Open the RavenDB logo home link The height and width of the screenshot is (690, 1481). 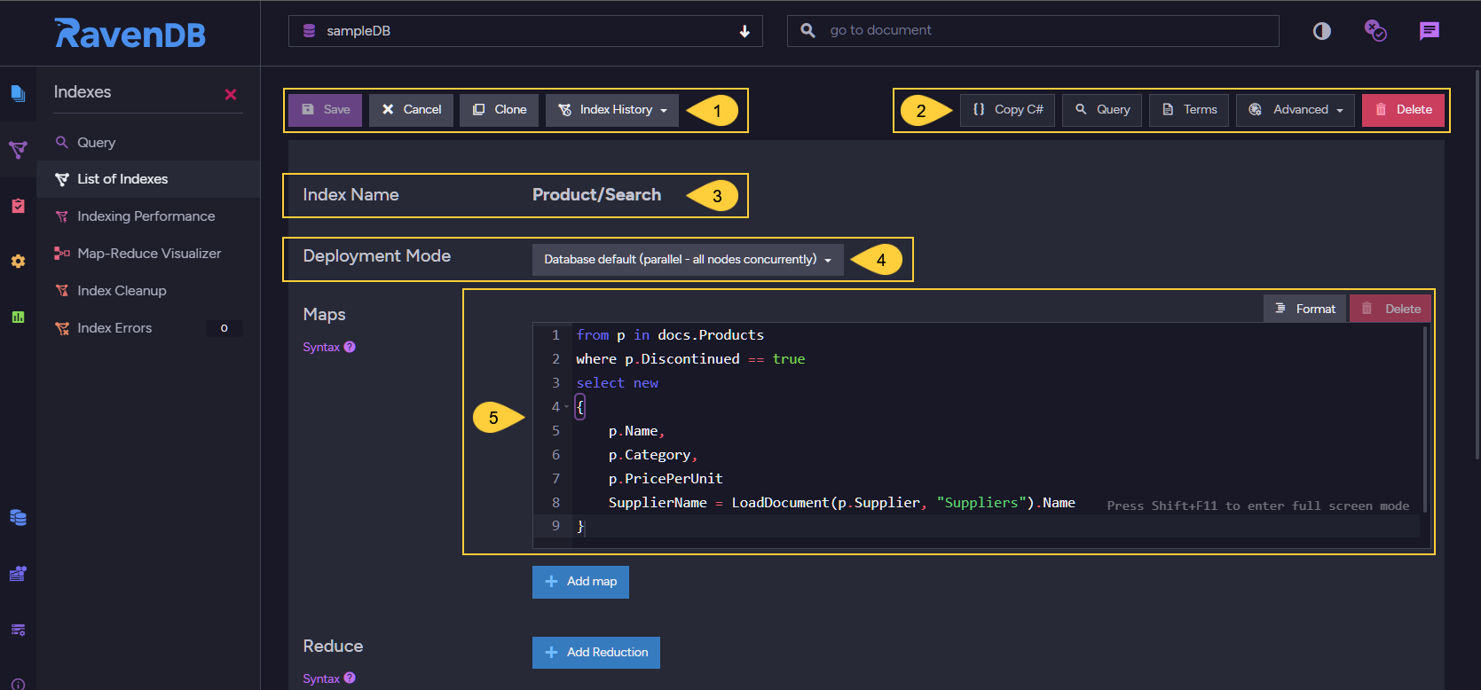tap(130, 33)
